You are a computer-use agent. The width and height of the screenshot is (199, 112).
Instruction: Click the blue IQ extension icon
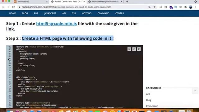[x=175, y=7]
